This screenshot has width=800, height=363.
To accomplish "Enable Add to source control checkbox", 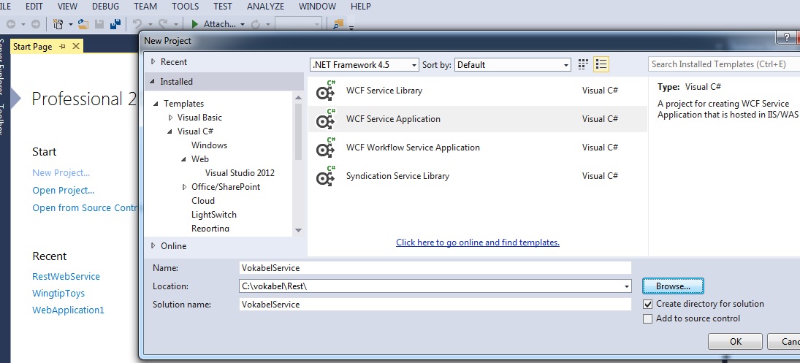I will (x=647, y=319).
